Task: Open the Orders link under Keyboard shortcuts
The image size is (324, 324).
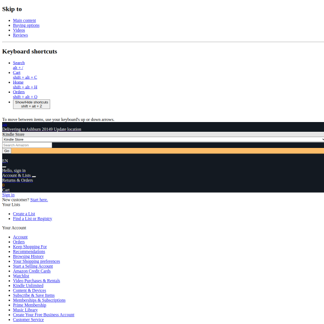Action: pos(19,92)
